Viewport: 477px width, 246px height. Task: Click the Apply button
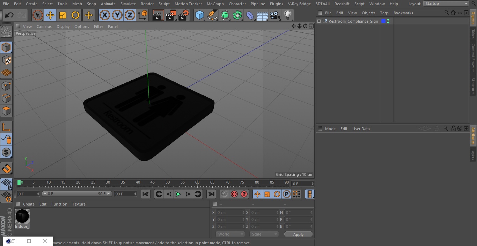298,234
